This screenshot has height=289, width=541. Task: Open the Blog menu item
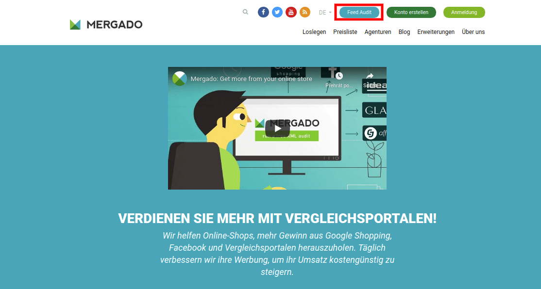(x=405, y=32)
